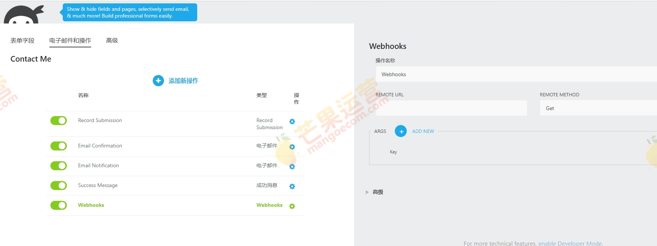Click the Ninja Forms ninja logo

point(24,15)
